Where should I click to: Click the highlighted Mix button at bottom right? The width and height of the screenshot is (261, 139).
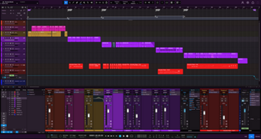pyautogui.click(x=251, y=136)
